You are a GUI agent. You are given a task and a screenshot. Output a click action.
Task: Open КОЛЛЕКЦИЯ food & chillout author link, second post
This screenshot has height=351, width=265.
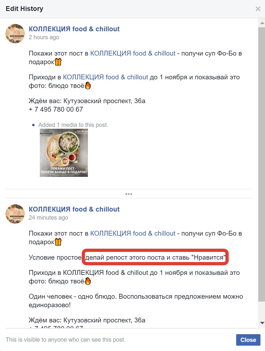click(74, 209)
